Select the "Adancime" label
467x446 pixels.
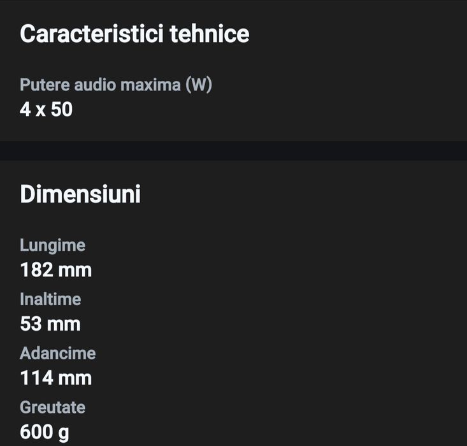pyautogui.click(x=57, y=354)
